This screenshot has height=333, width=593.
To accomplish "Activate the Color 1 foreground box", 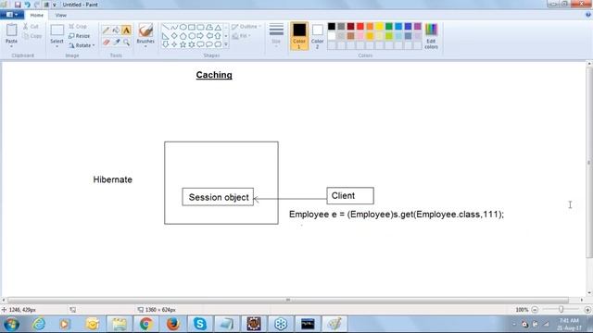I will tap(299, 36).
